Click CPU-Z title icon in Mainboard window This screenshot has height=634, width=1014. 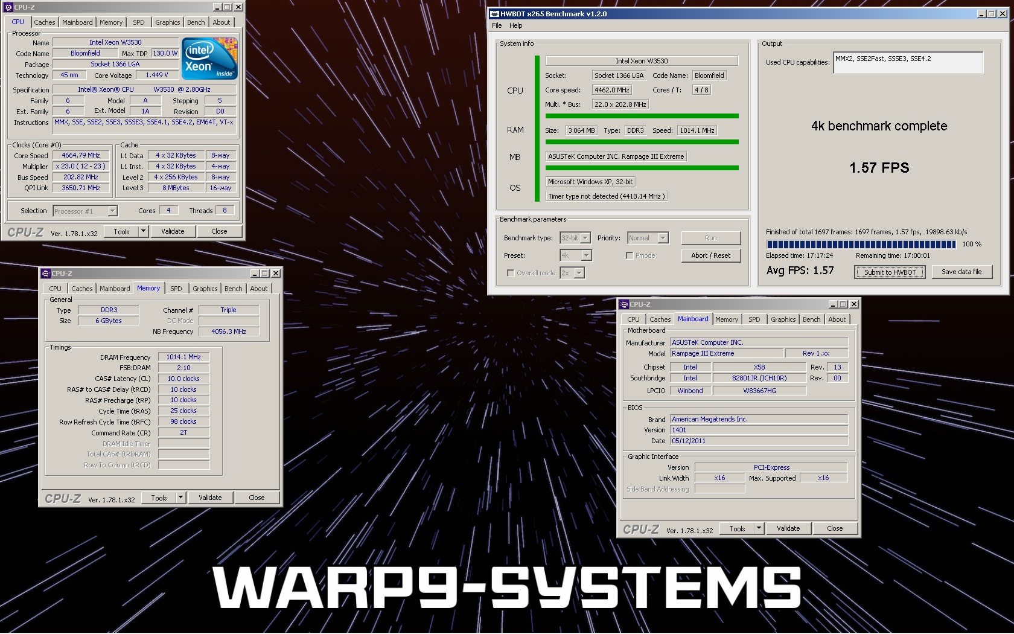[x=624, y=304]
